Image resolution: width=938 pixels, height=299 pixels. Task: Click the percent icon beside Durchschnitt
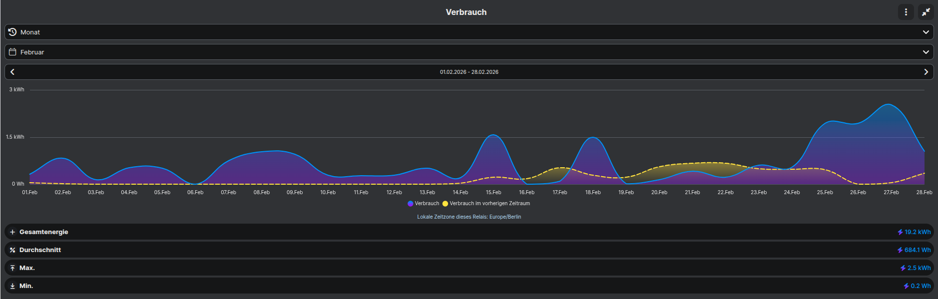tap(12, 250)
